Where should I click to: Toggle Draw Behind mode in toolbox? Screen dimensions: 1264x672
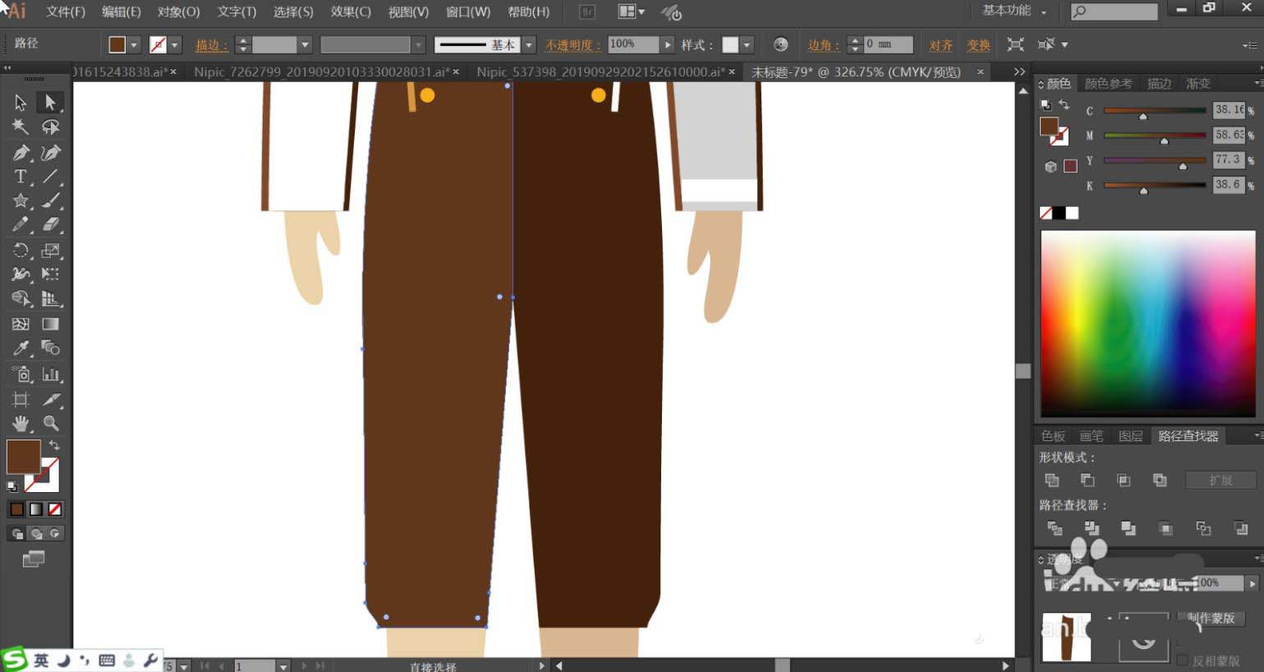click(x=36, y=534)
